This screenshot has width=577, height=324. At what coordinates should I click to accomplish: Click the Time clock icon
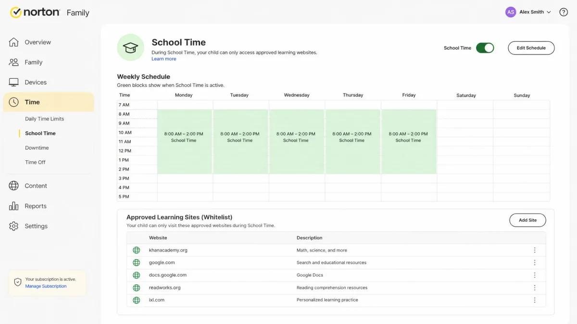pos(13,102)
